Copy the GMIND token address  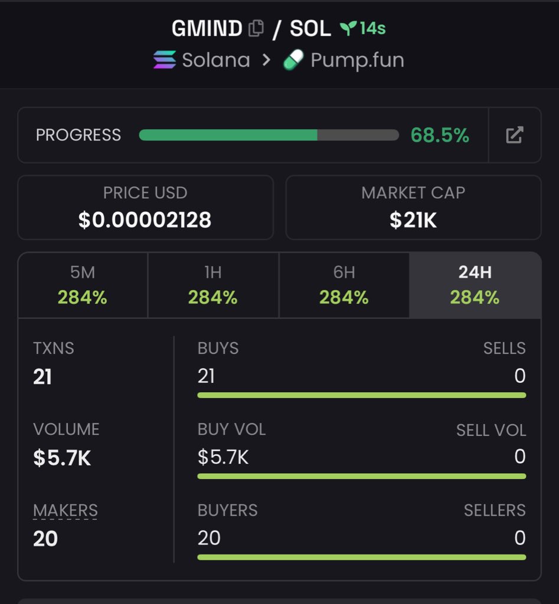(256, 28)
